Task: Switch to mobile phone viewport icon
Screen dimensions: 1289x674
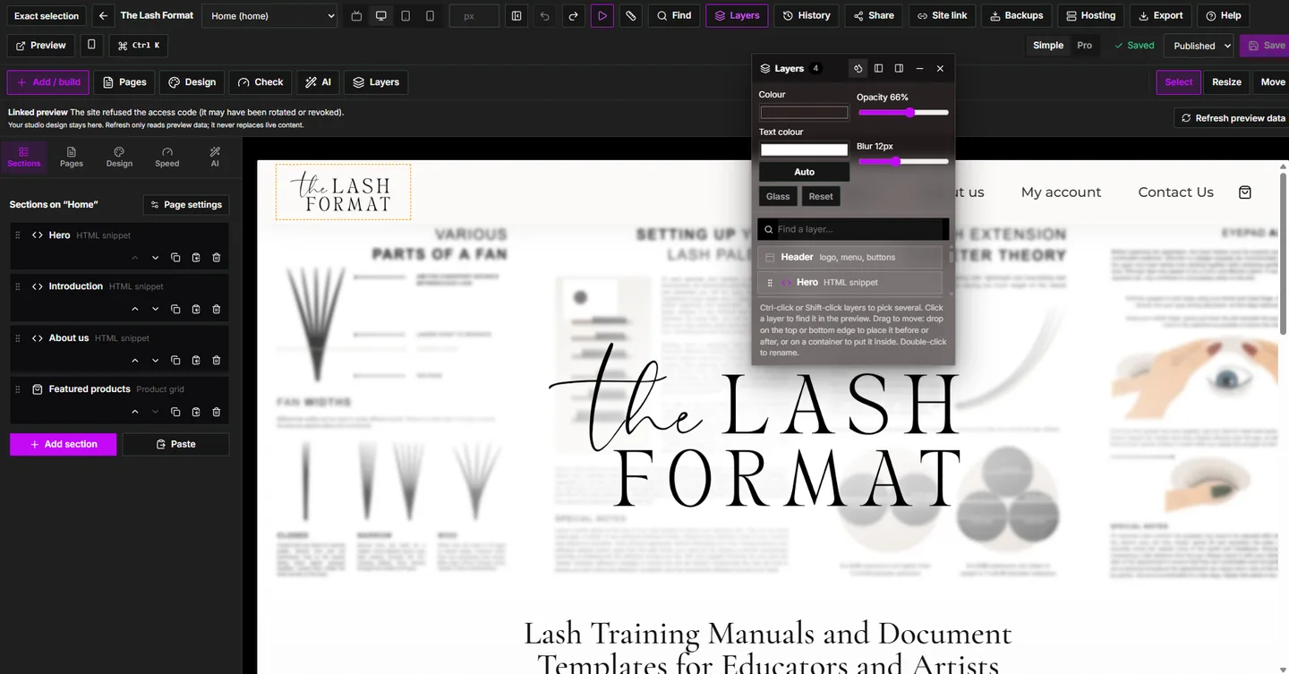Action: point(430,15)
